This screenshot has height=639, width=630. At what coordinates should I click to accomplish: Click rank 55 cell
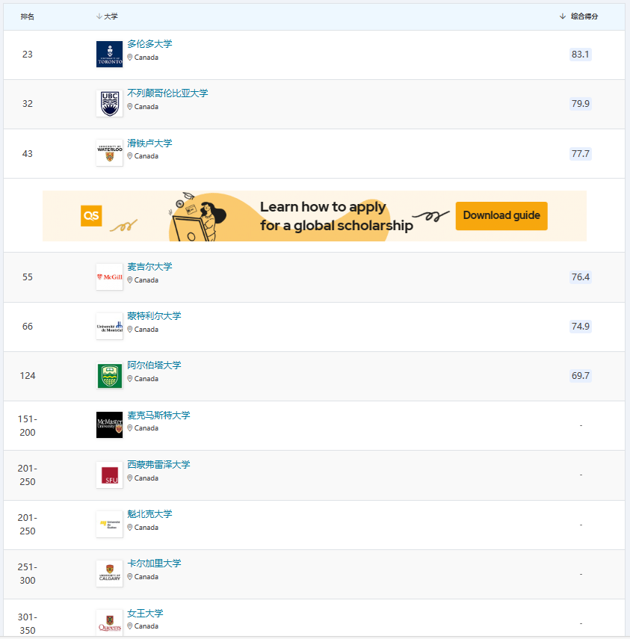tap(28, 277)
